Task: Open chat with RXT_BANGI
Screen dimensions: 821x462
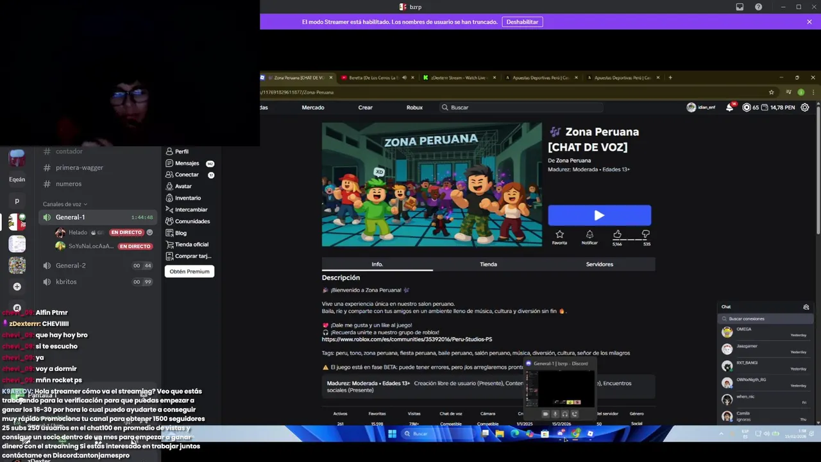Action: (765, 366)
